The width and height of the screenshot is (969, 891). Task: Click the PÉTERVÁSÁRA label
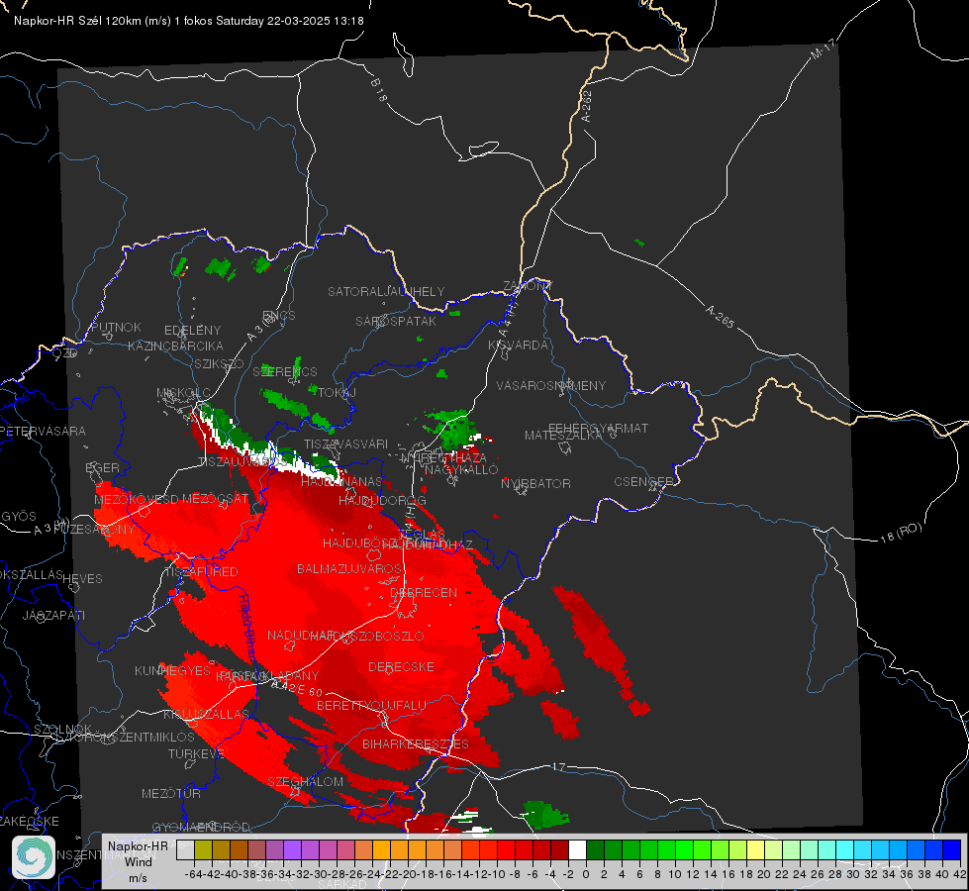(x=43, y=431)
